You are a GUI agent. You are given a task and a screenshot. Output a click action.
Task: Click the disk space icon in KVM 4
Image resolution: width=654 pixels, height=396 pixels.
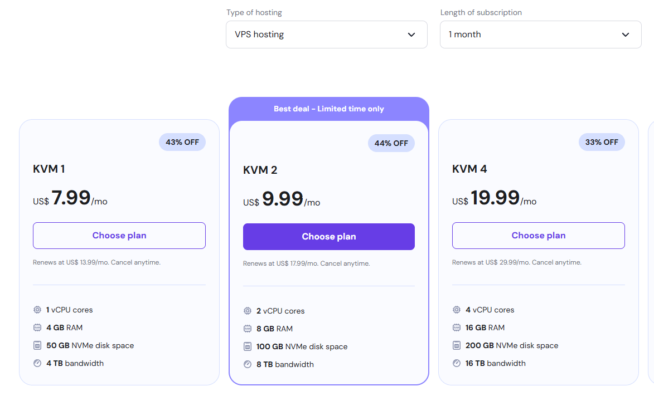pos(456,345)
